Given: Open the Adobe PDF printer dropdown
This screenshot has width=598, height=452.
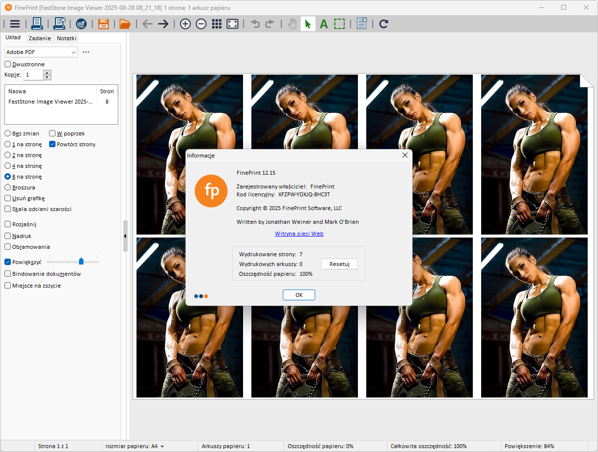Looking at the screenshot, I should click(41, 52).
